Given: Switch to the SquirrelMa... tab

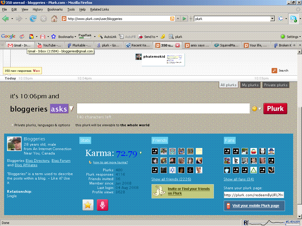Looking at the screenshot, I should (x=226, y=45).
